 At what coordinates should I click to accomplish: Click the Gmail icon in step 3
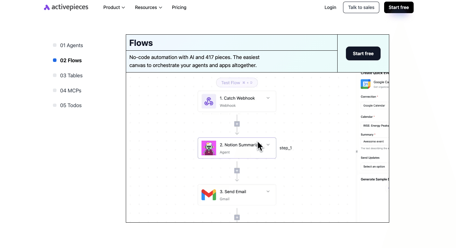tap(209, 195)
